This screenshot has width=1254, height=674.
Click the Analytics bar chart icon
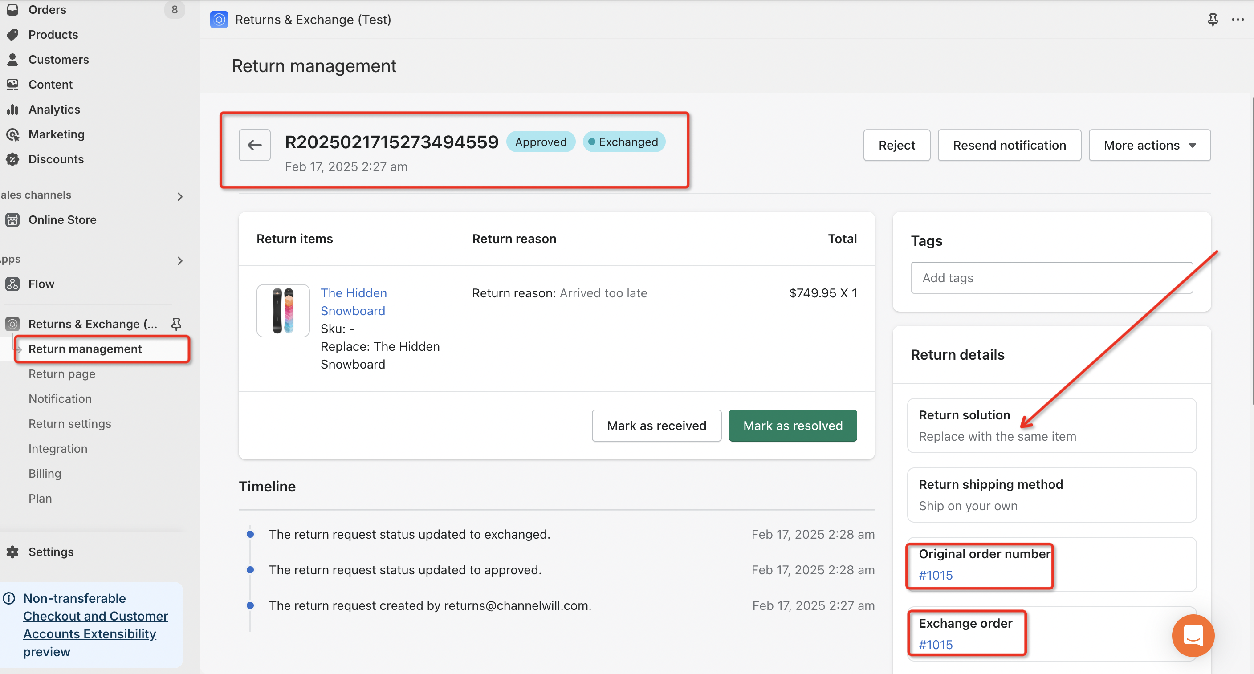[12, 110]
